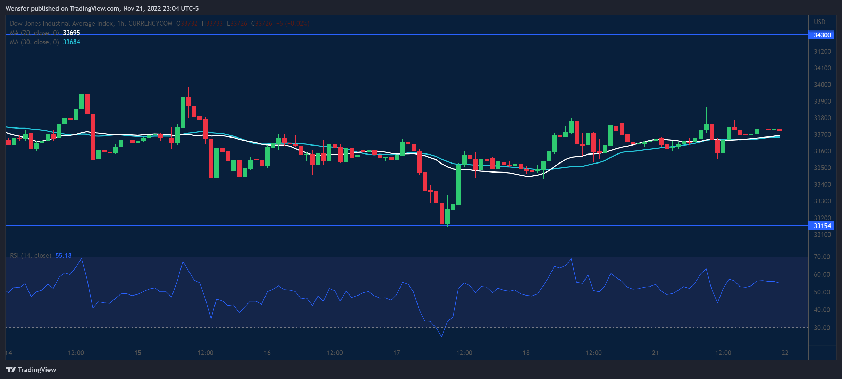Click the 70.00 level on RSI axis
This screenshot has height=379, width=842.
(x=822, y=257)
